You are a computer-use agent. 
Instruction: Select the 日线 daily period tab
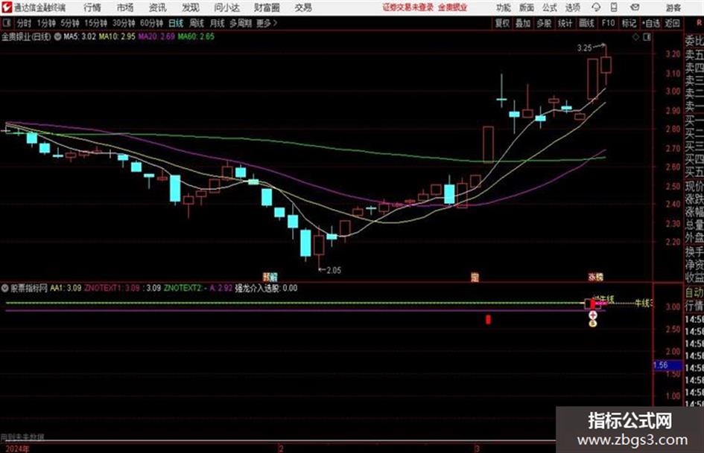click(176, 23)
